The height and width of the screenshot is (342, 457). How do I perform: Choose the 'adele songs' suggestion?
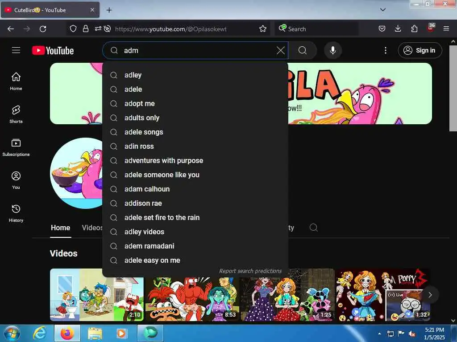[195, 132]
